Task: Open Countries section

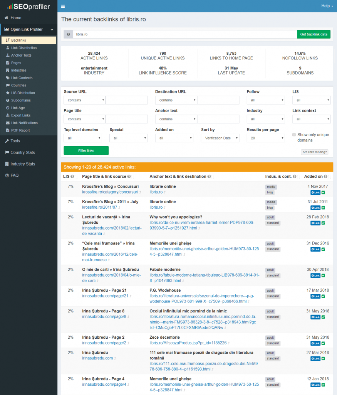Action: pos(18,85)
